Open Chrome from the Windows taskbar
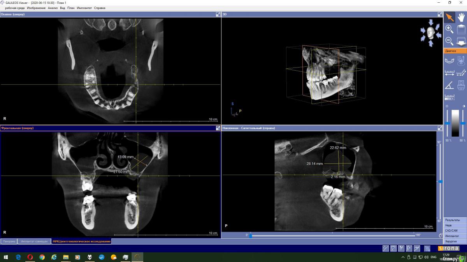The height and width of the screenshot is (262, 467). coord(42,257)
